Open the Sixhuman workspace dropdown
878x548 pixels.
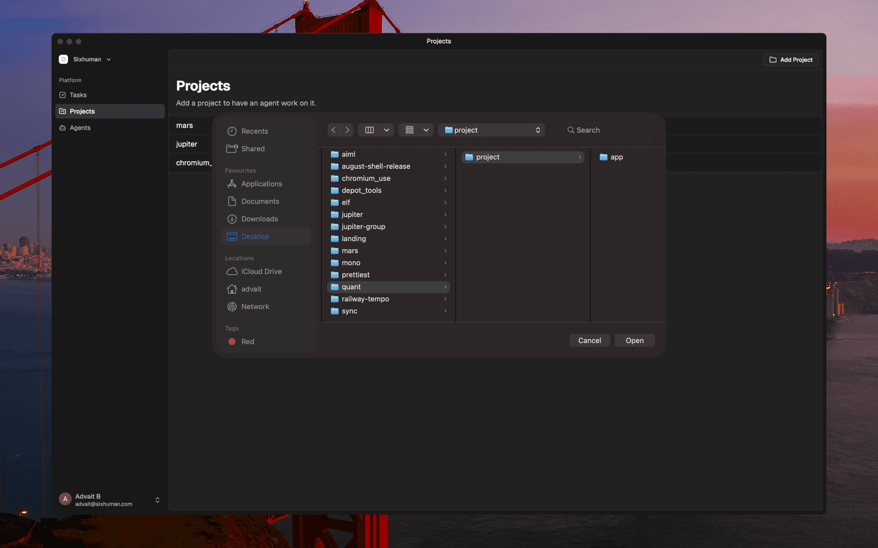click(x=86, y=59)
